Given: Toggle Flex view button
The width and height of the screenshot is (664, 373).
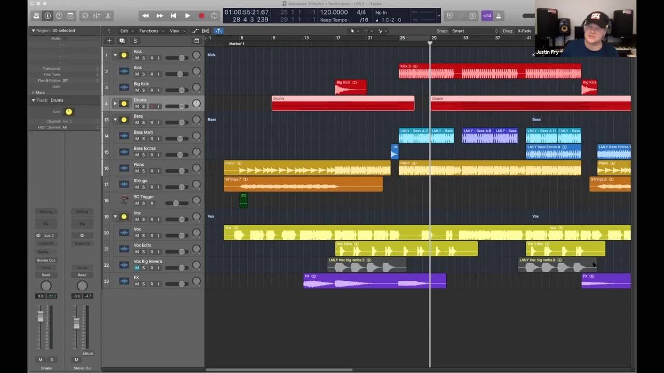Looking at the screenshot, I should (206, 31).
